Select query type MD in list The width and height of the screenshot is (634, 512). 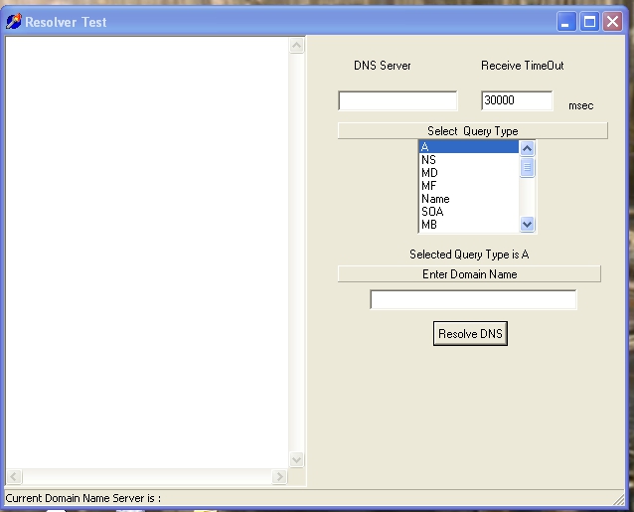[x=469, y=173]
